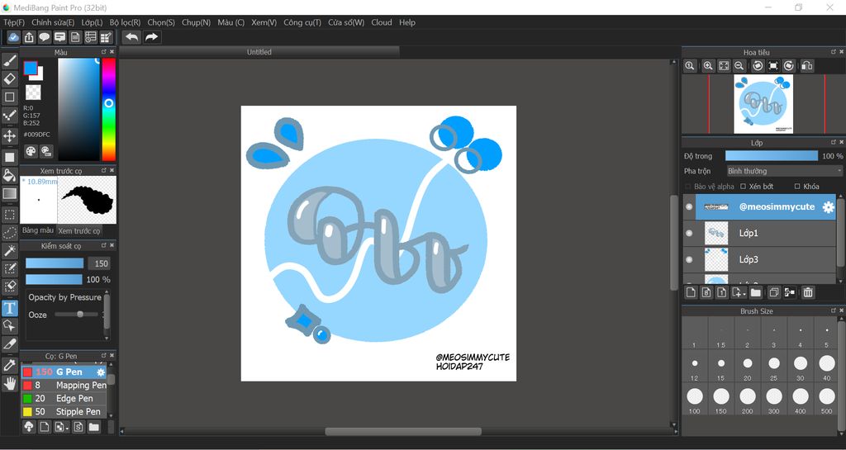Switch to Bảng màu tab

click(x=38, y=230)
